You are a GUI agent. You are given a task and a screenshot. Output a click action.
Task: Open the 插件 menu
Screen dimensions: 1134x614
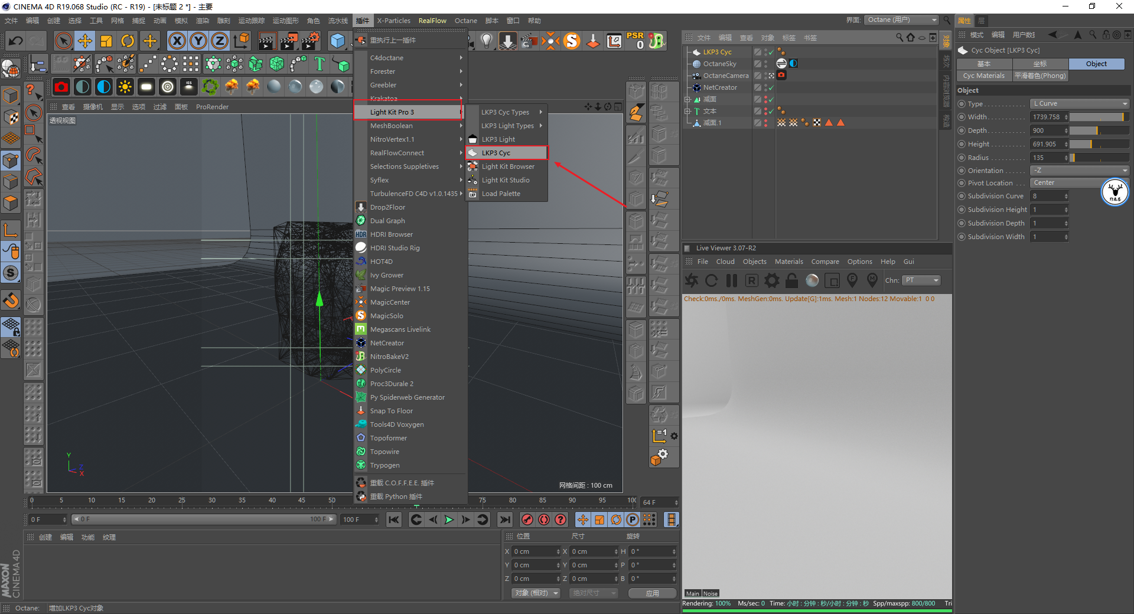[362, 21]
